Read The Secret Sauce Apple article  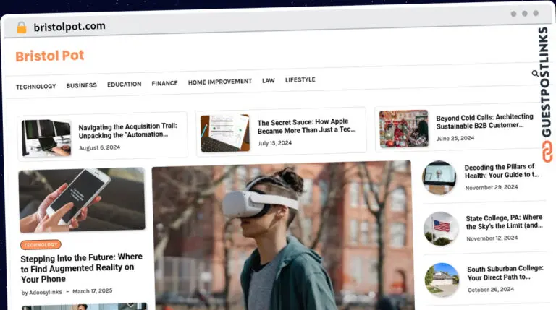click(x=306, y=126)
